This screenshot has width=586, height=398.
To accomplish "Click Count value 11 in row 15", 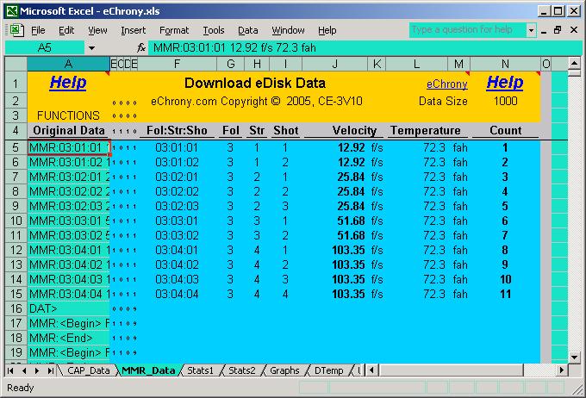I will click(505, 294).
